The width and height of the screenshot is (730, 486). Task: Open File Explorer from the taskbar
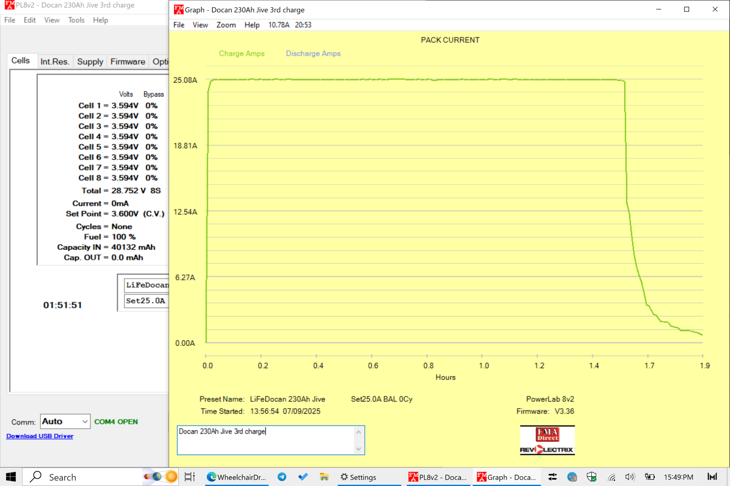coord(324,477)
